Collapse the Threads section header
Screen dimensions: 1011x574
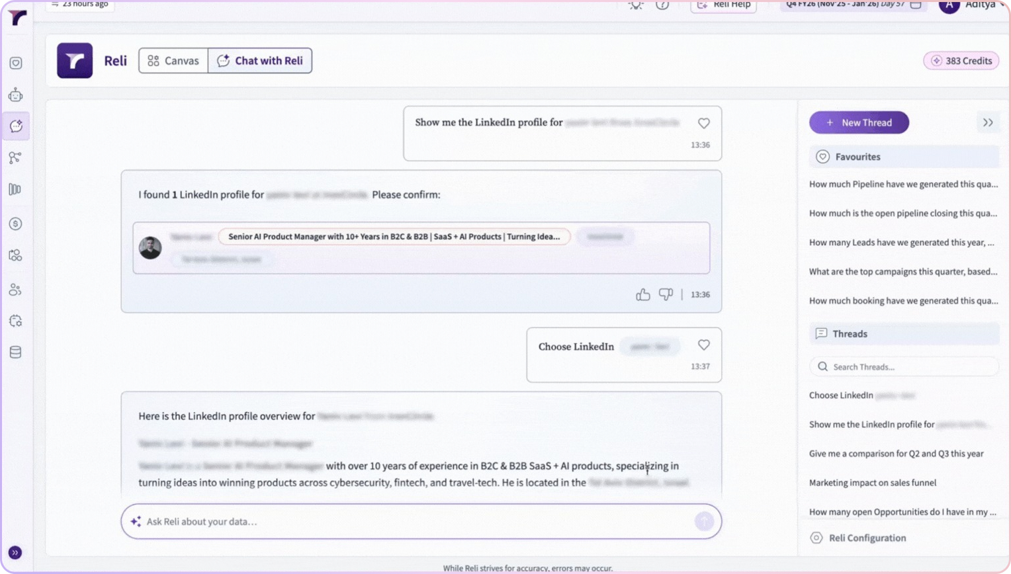coord(904,334)
